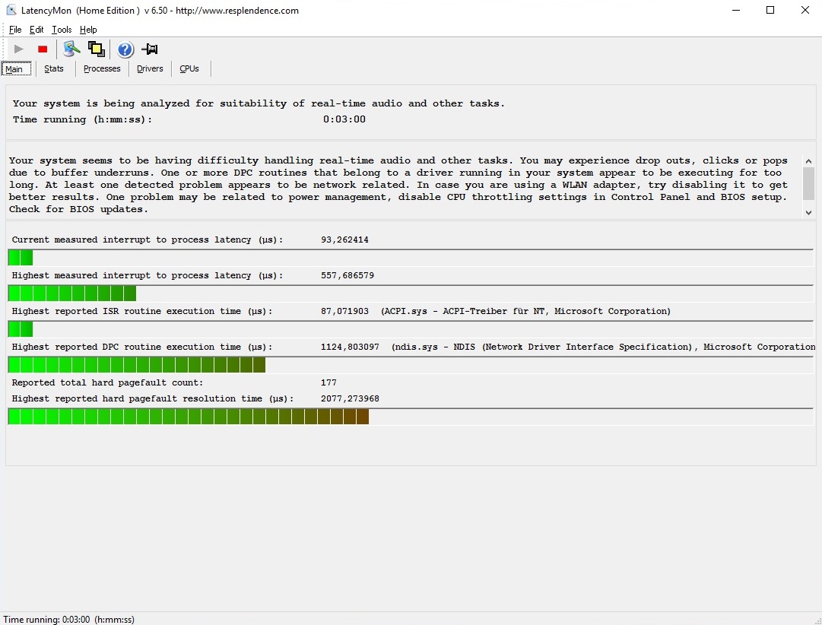Click the status bar Time running text
822x625 pixels.
68,619
